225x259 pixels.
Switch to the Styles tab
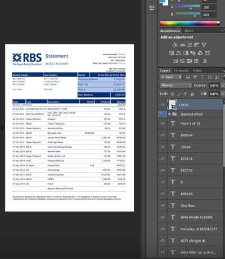[x=188, y=30]
